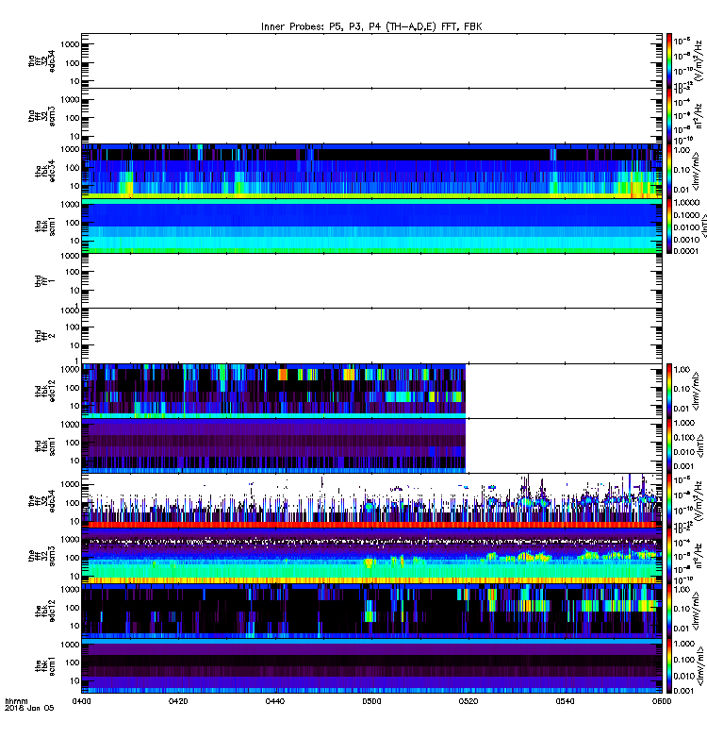
Task: Click the color bar beside tha fff scm3 panel
Action: click(669, 115)
